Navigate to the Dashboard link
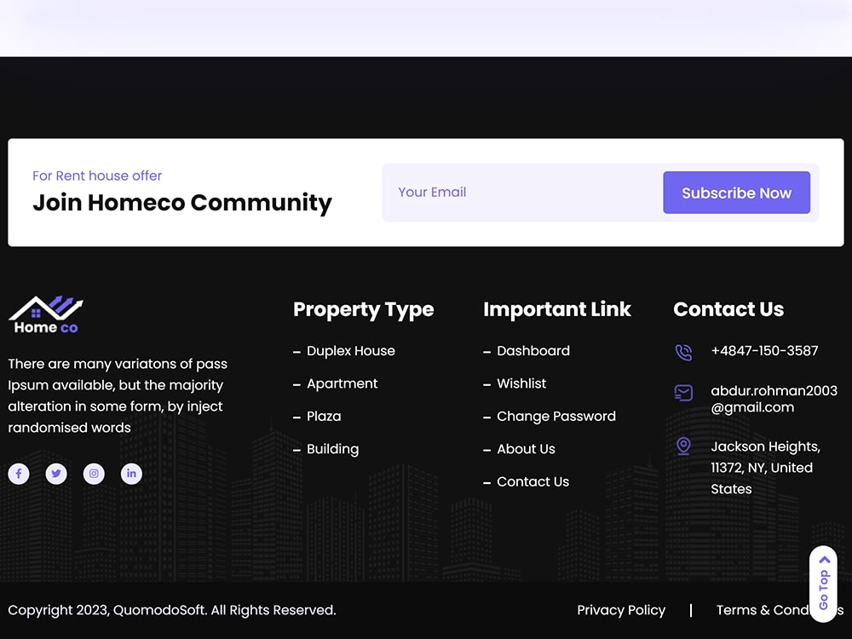Viewport: 852px width, 639px height. 533,351
